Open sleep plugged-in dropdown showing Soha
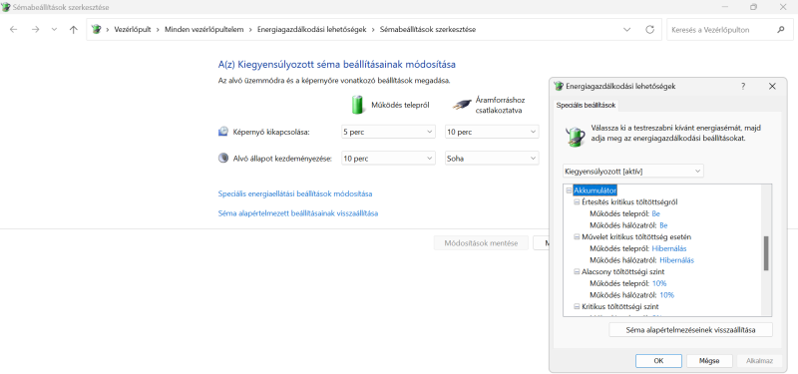 [x=492, y=159]
